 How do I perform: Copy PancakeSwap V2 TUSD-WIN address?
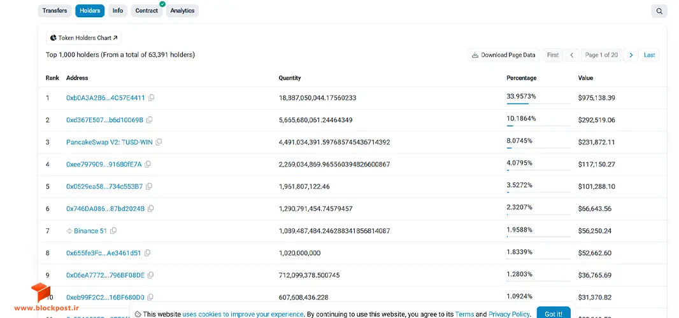159,142
